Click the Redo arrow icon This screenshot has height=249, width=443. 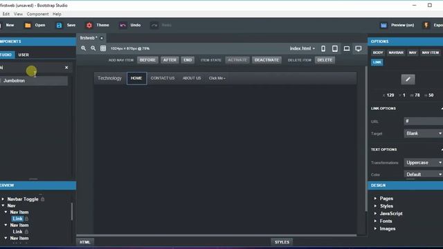(x=154, y=26)
